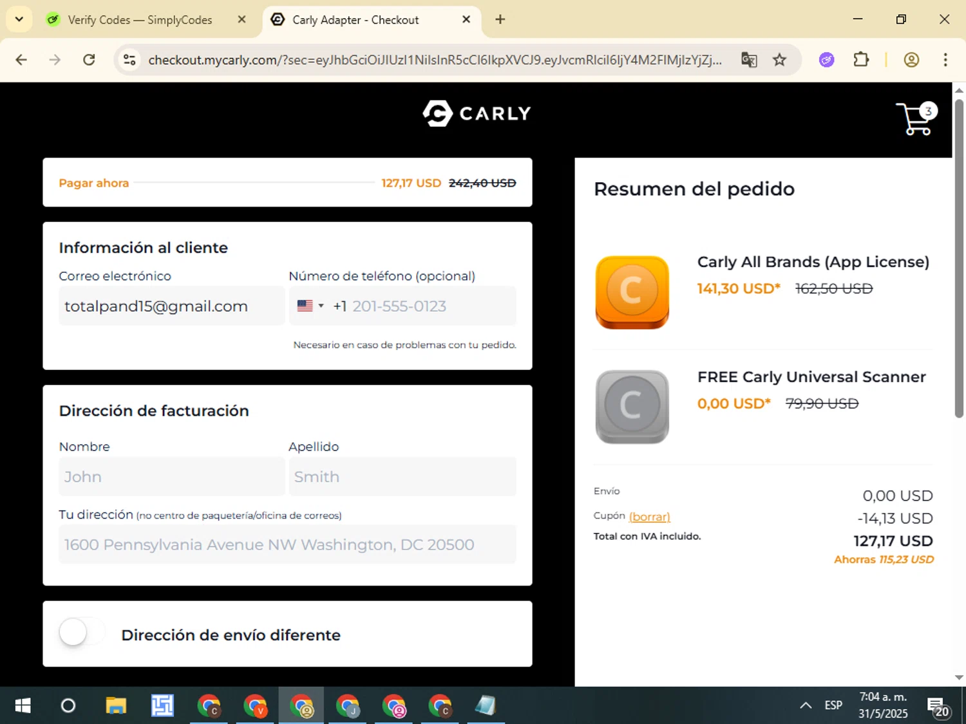Click the borrar coupon link
Screen dimensions: 966x724
coord(649,517)
